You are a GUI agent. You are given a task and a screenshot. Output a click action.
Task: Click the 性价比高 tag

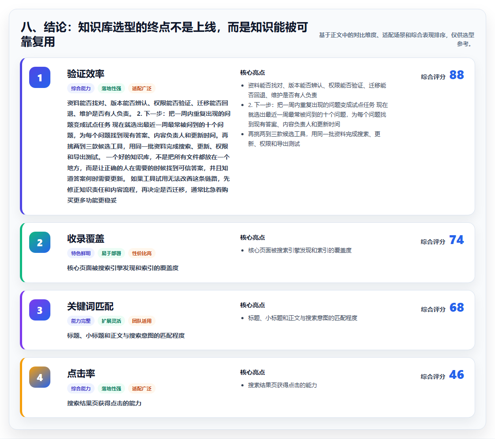142,253
